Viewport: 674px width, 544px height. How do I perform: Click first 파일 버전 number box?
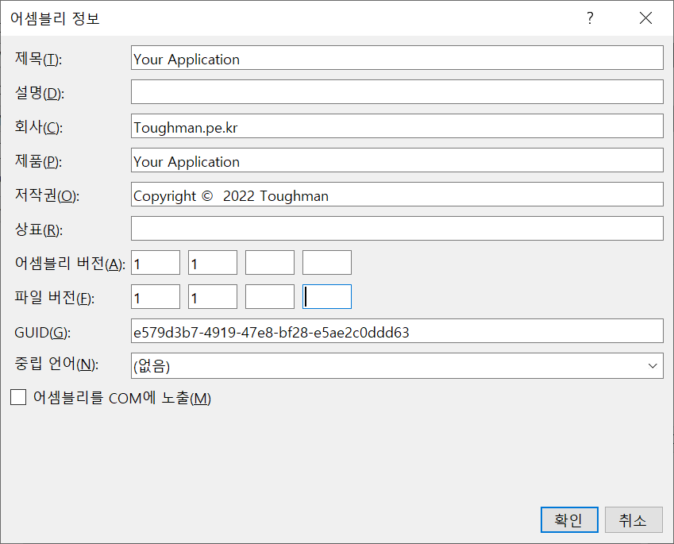156,298
